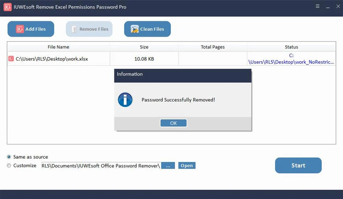Click the Password Successfully Removed message

coord(178,100)
